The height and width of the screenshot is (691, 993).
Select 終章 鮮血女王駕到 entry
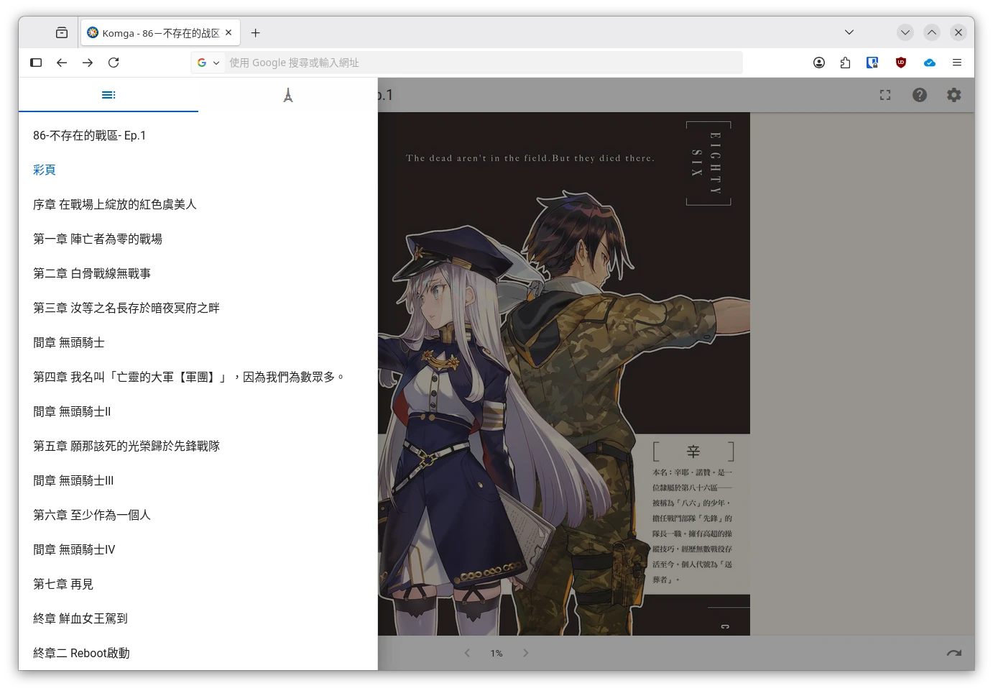(x=80, y=618)
